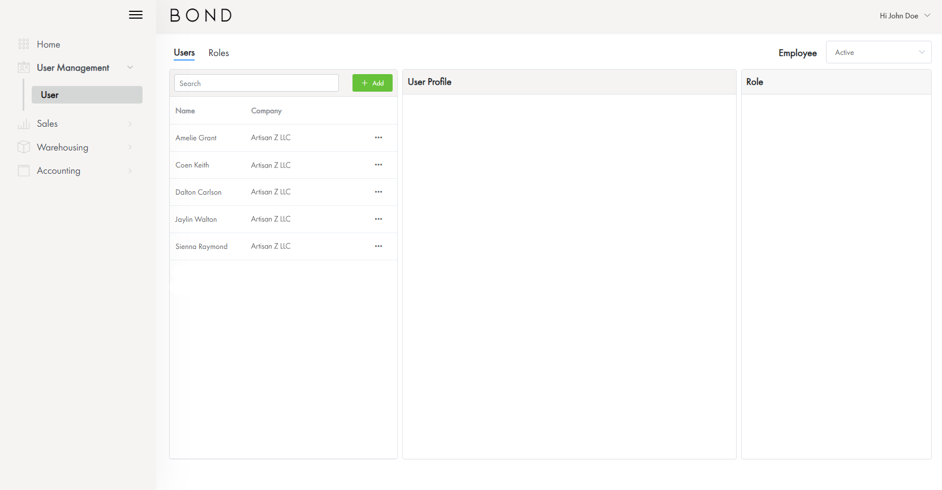Select the Users tab
Screen dimensions: 942x490
click(x=184, y=53)
